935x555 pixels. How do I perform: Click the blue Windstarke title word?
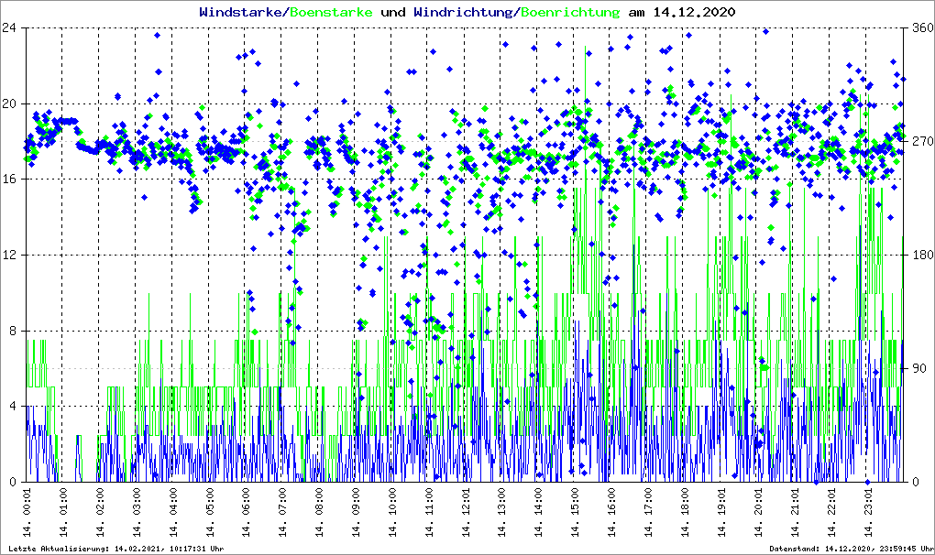click(x=242, y=13)
